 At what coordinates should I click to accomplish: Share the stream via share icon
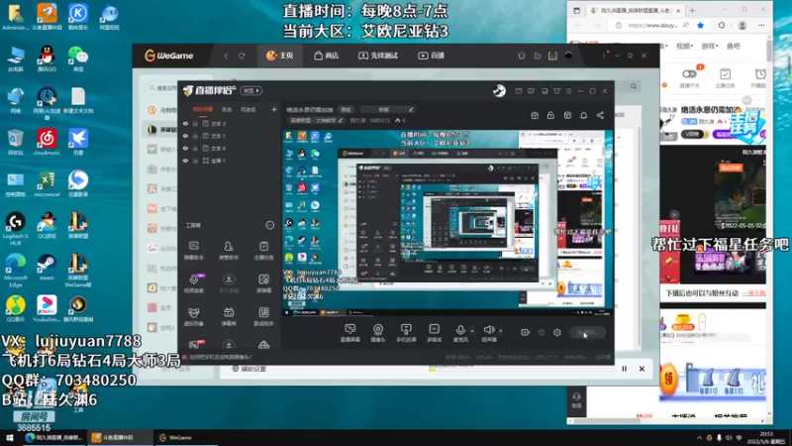pyautogui.click(x=600, y=115)
